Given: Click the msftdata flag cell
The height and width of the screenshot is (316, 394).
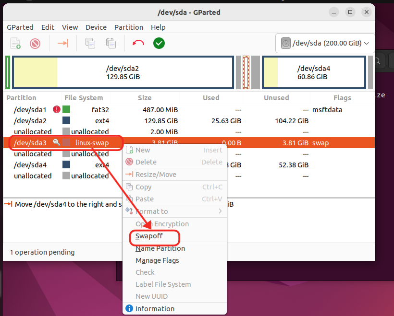Looking at the screenshot, I should coord(327,110).
